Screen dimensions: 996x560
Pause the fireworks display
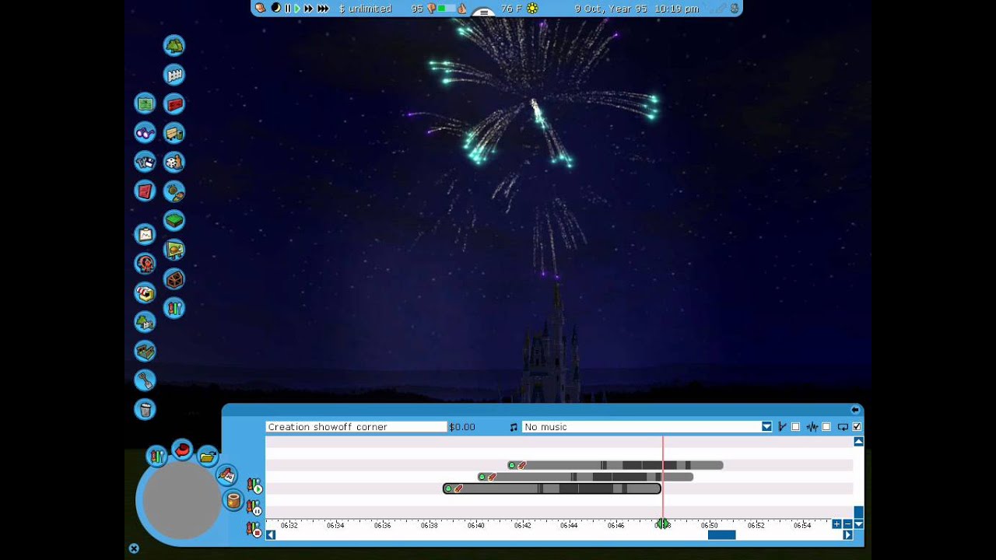click(254, 508)
